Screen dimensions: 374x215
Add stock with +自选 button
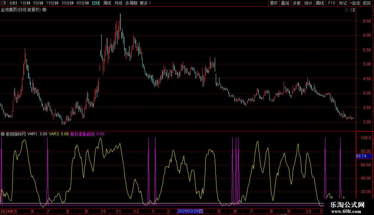pyautogui.click(x=355, y=3)
